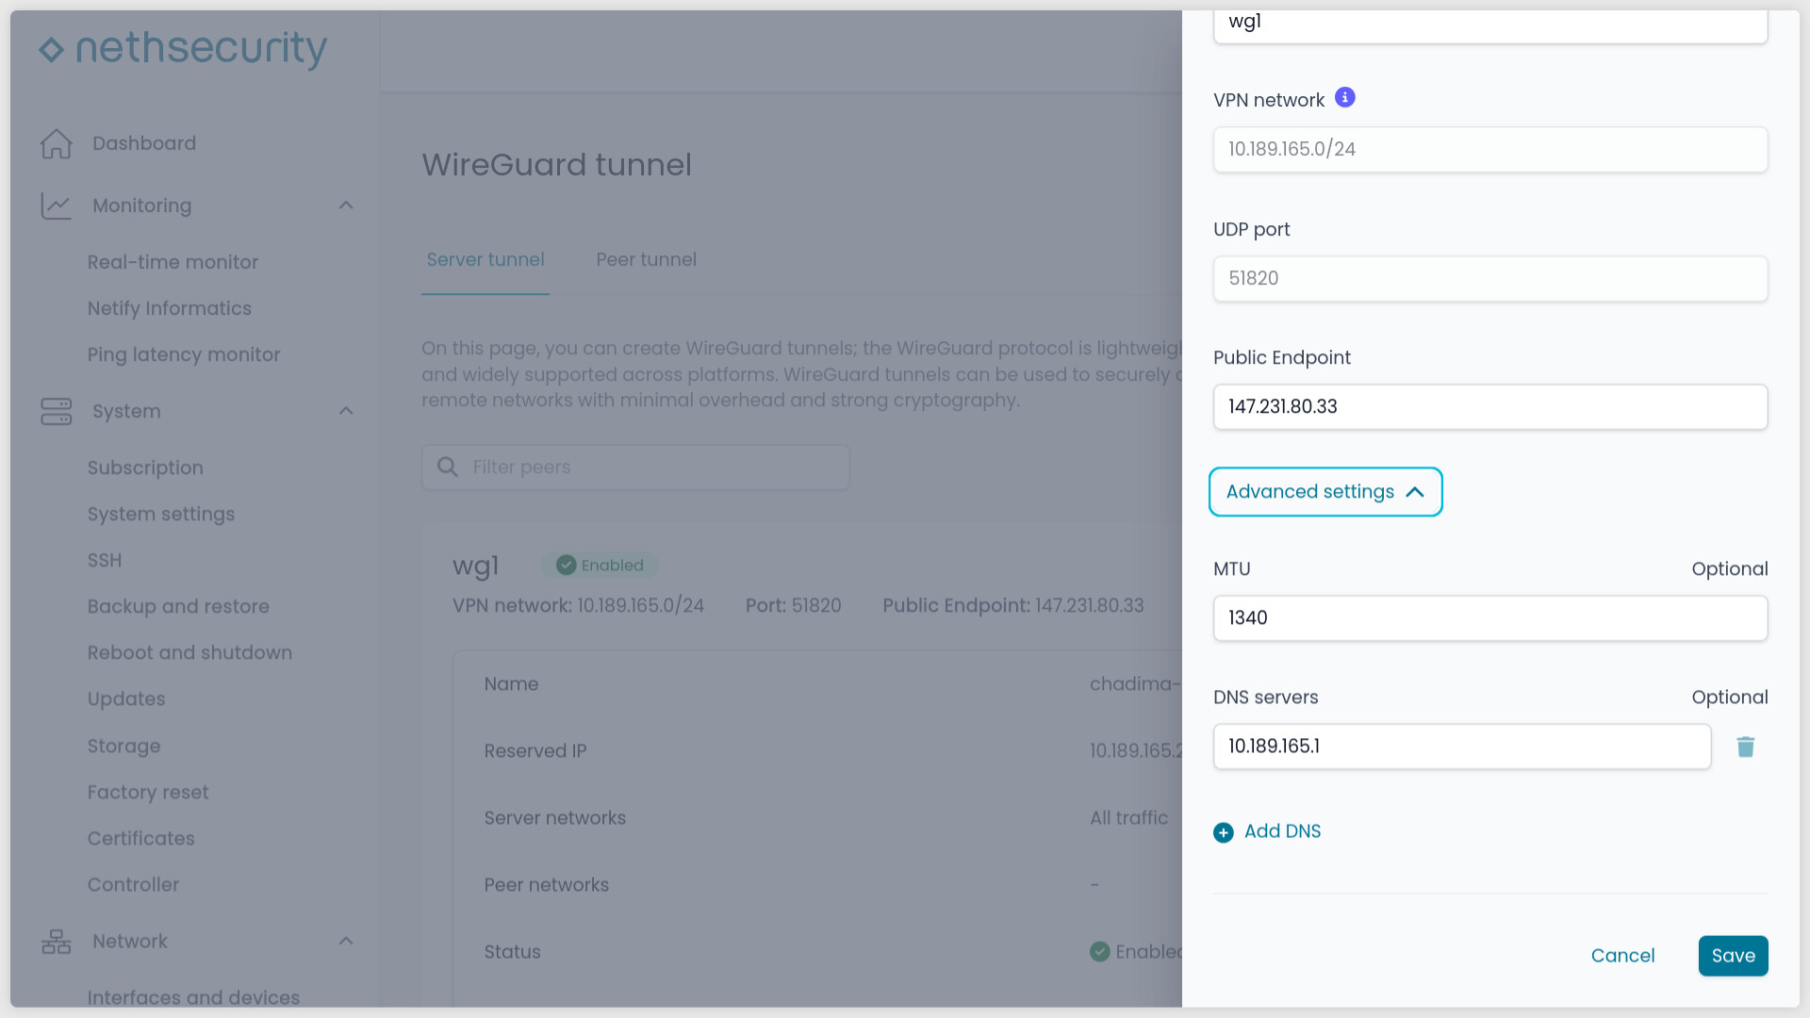
Task: Collapse the System menu chevron
Action: 346,411
